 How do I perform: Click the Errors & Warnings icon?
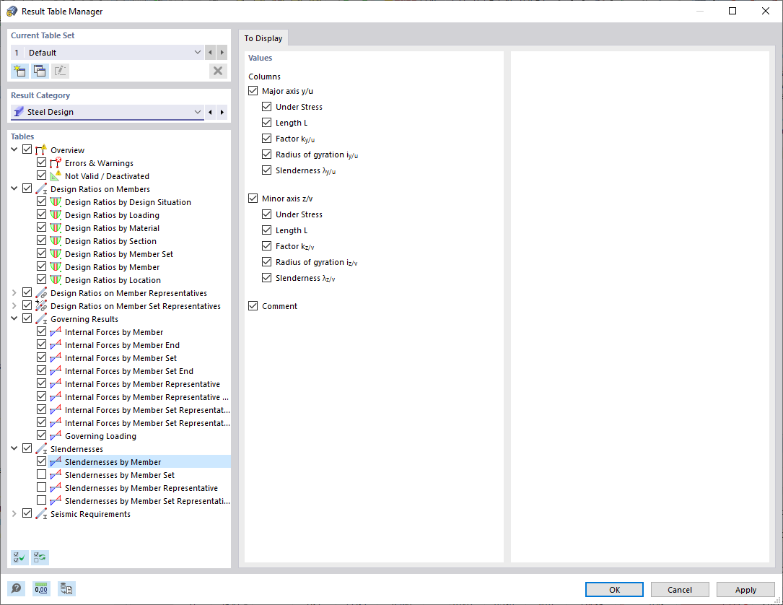pos(56,163)
